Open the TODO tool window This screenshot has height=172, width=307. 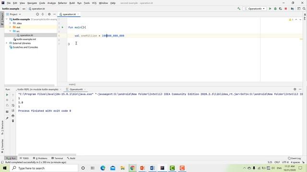pos(24,158)
